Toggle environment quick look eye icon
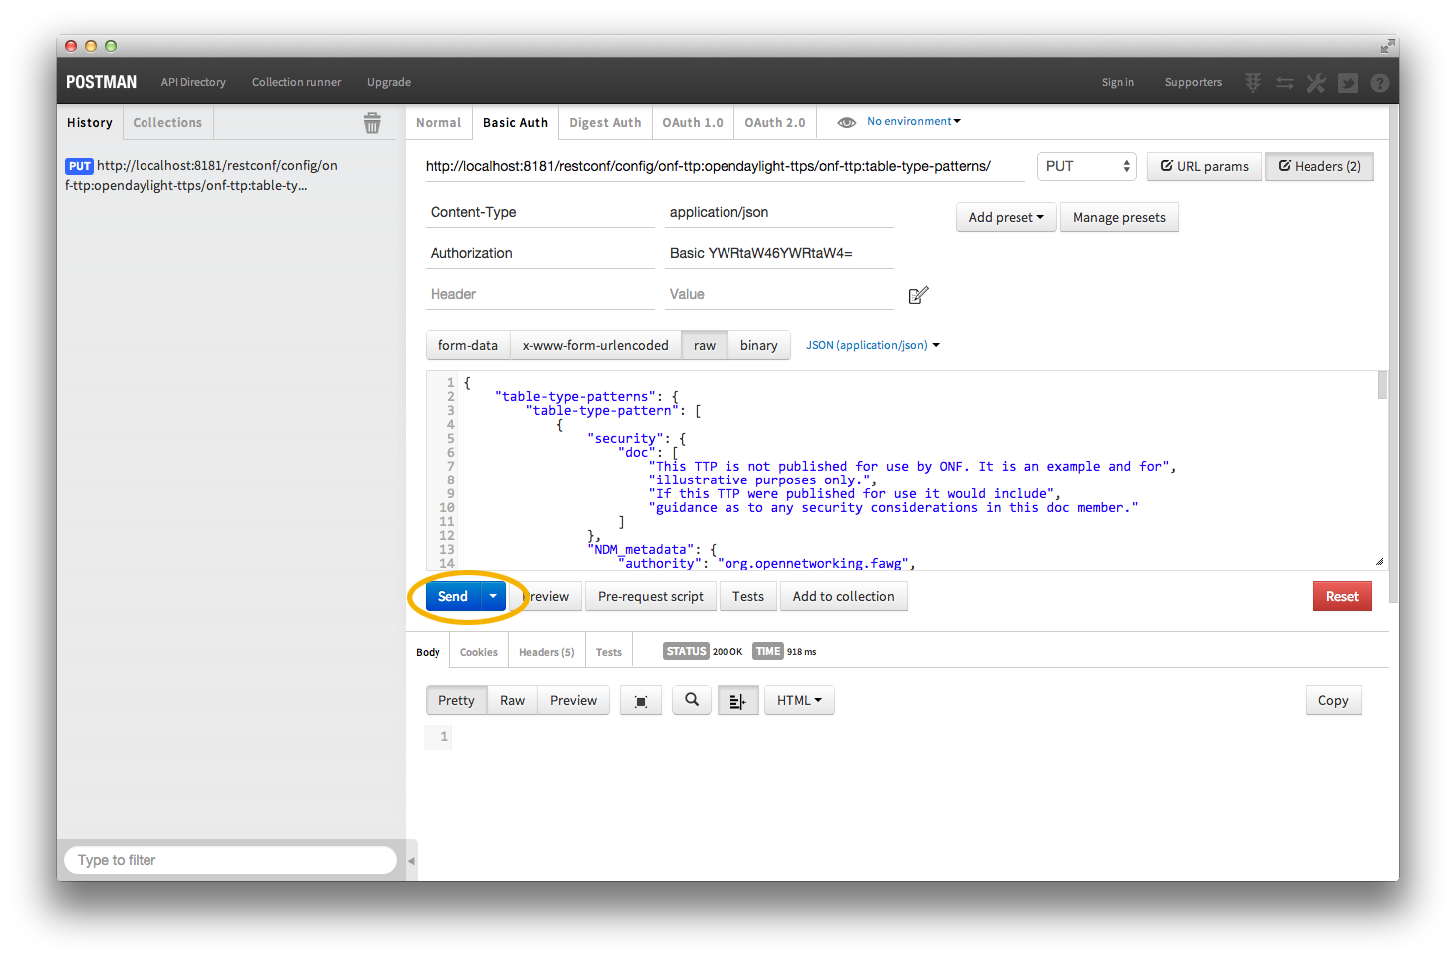This screenshot has width=1456, height=960. click(847, 122)
